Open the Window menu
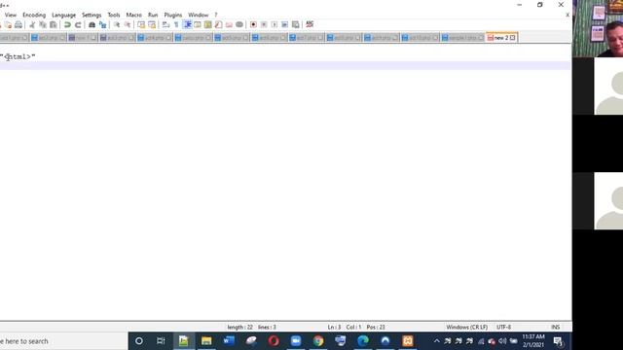Viewport: 623px width, 350px height. (198, 15)
